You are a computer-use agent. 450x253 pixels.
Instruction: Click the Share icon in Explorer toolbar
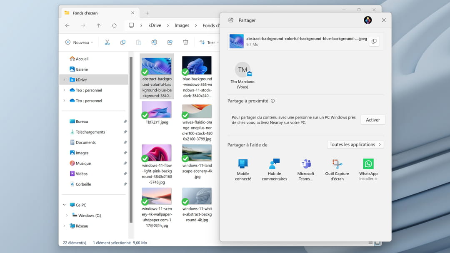pyautogui.click(x=170, y=42)
